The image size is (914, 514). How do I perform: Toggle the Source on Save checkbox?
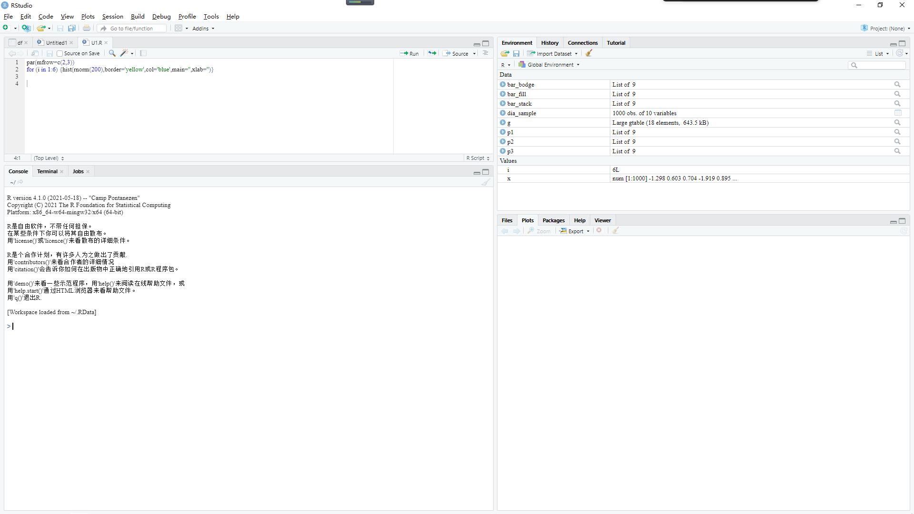tap(60, 54)
